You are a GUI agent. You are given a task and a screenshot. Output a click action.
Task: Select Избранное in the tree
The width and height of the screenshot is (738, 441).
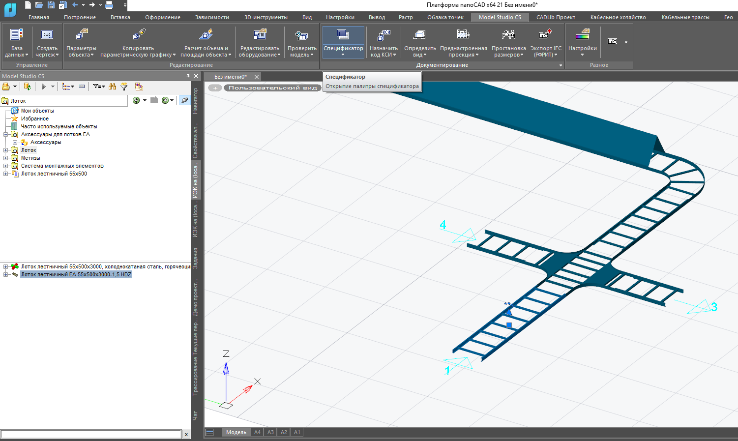pyautogui.click(x=35, y=118)
